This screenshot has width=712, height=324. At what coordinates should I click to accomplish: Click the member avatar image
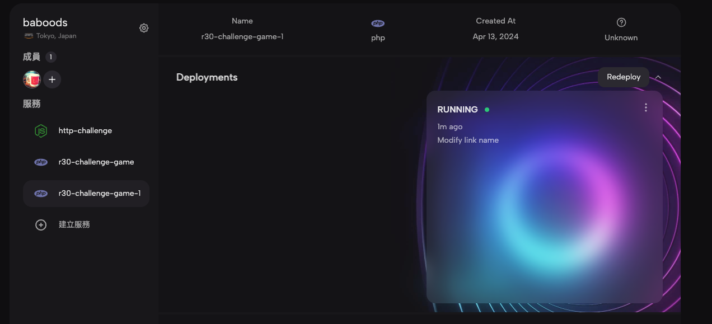(32, 79)
